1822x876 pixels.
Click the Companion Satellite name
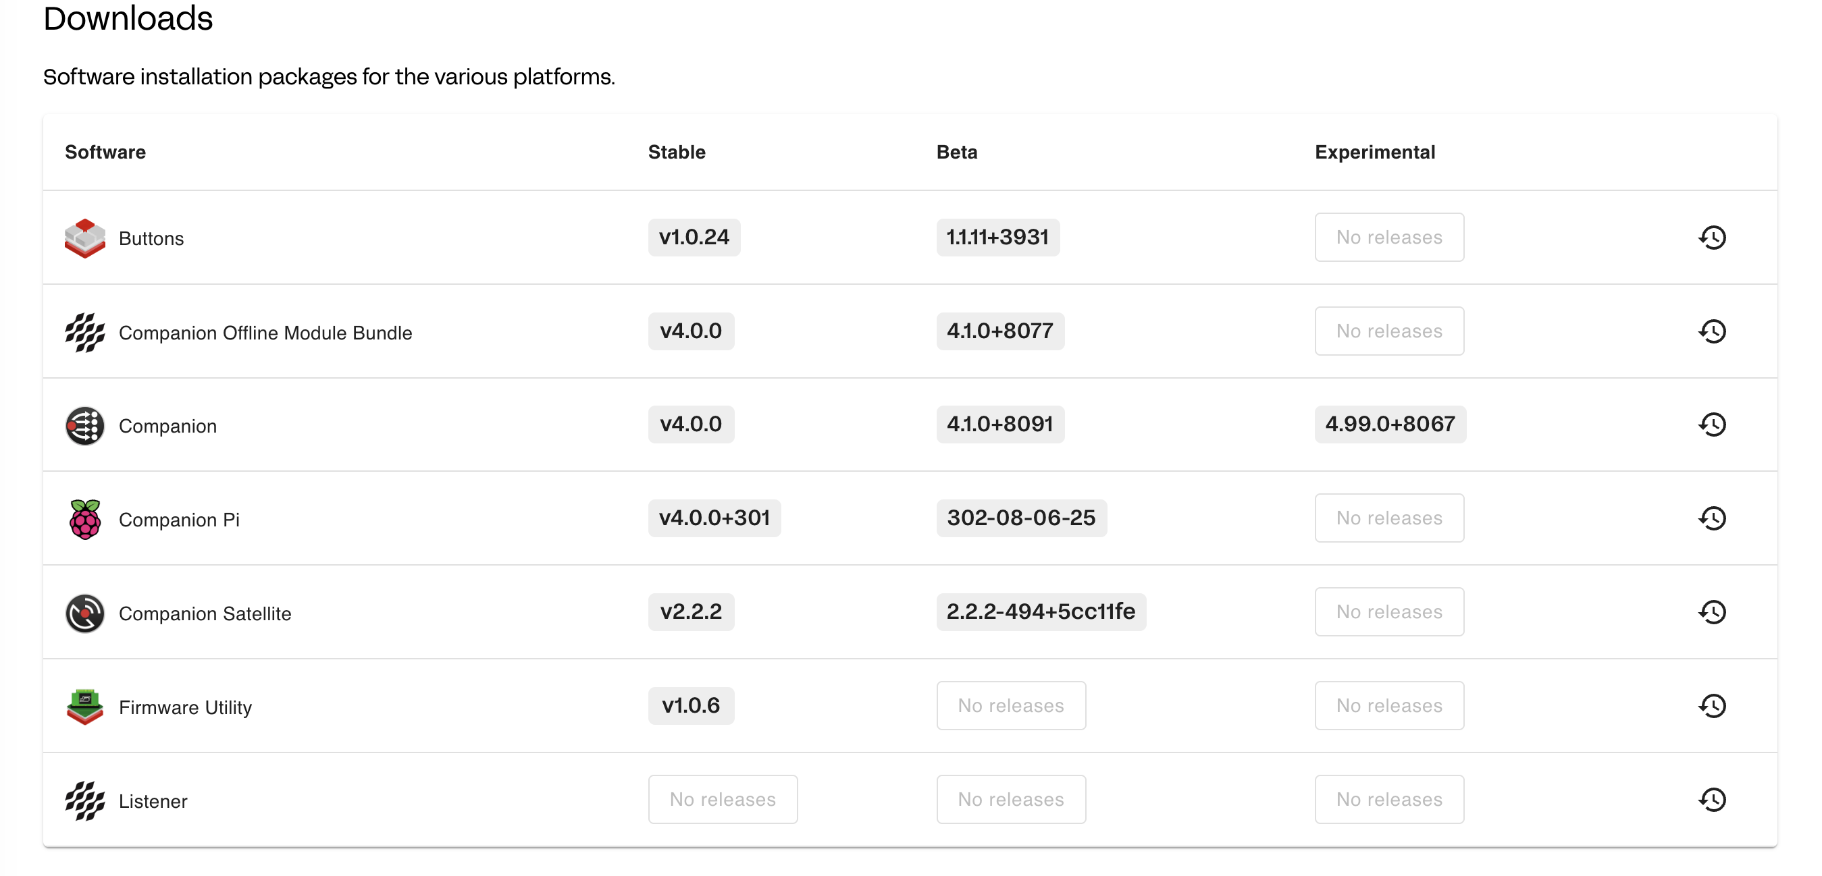205,613
